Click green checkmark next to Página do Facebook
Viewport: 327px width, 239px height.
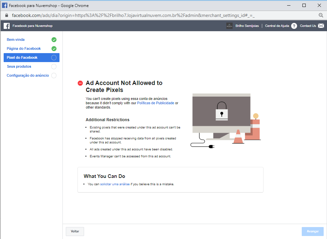(54, 48)
